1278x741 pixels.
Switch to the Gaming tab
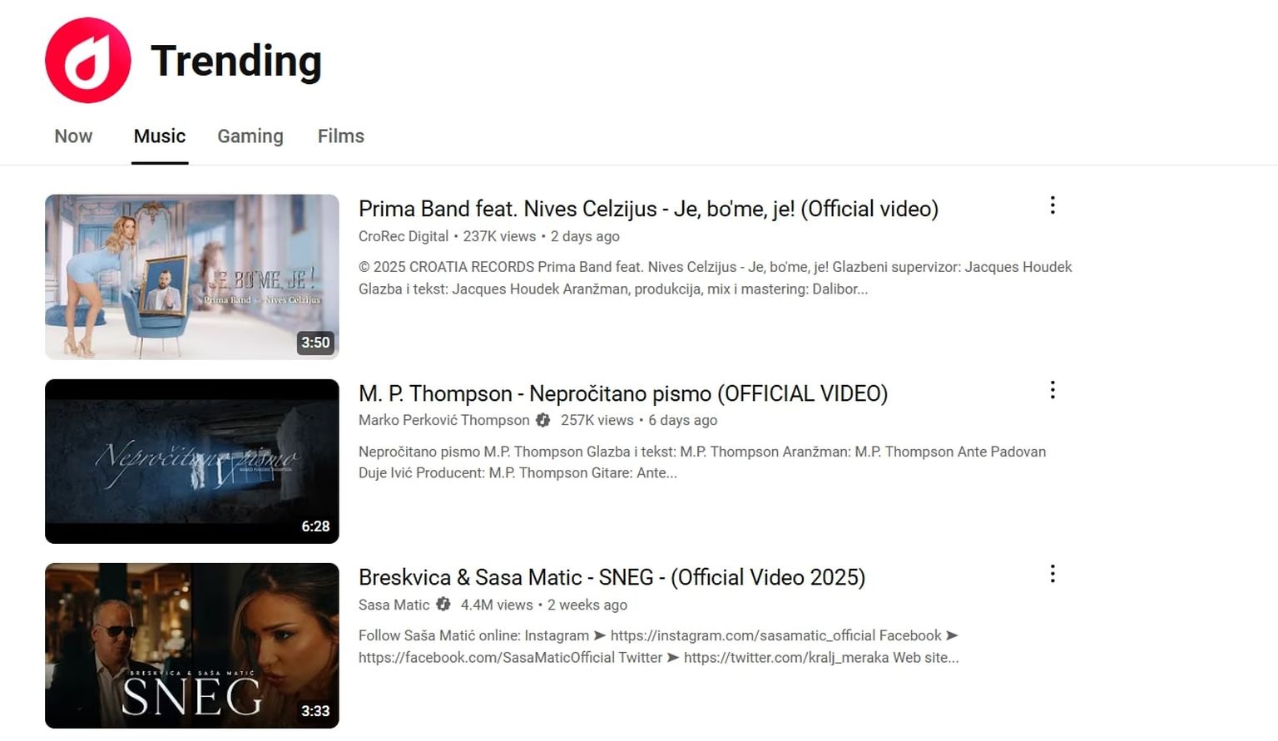[250, 136]
